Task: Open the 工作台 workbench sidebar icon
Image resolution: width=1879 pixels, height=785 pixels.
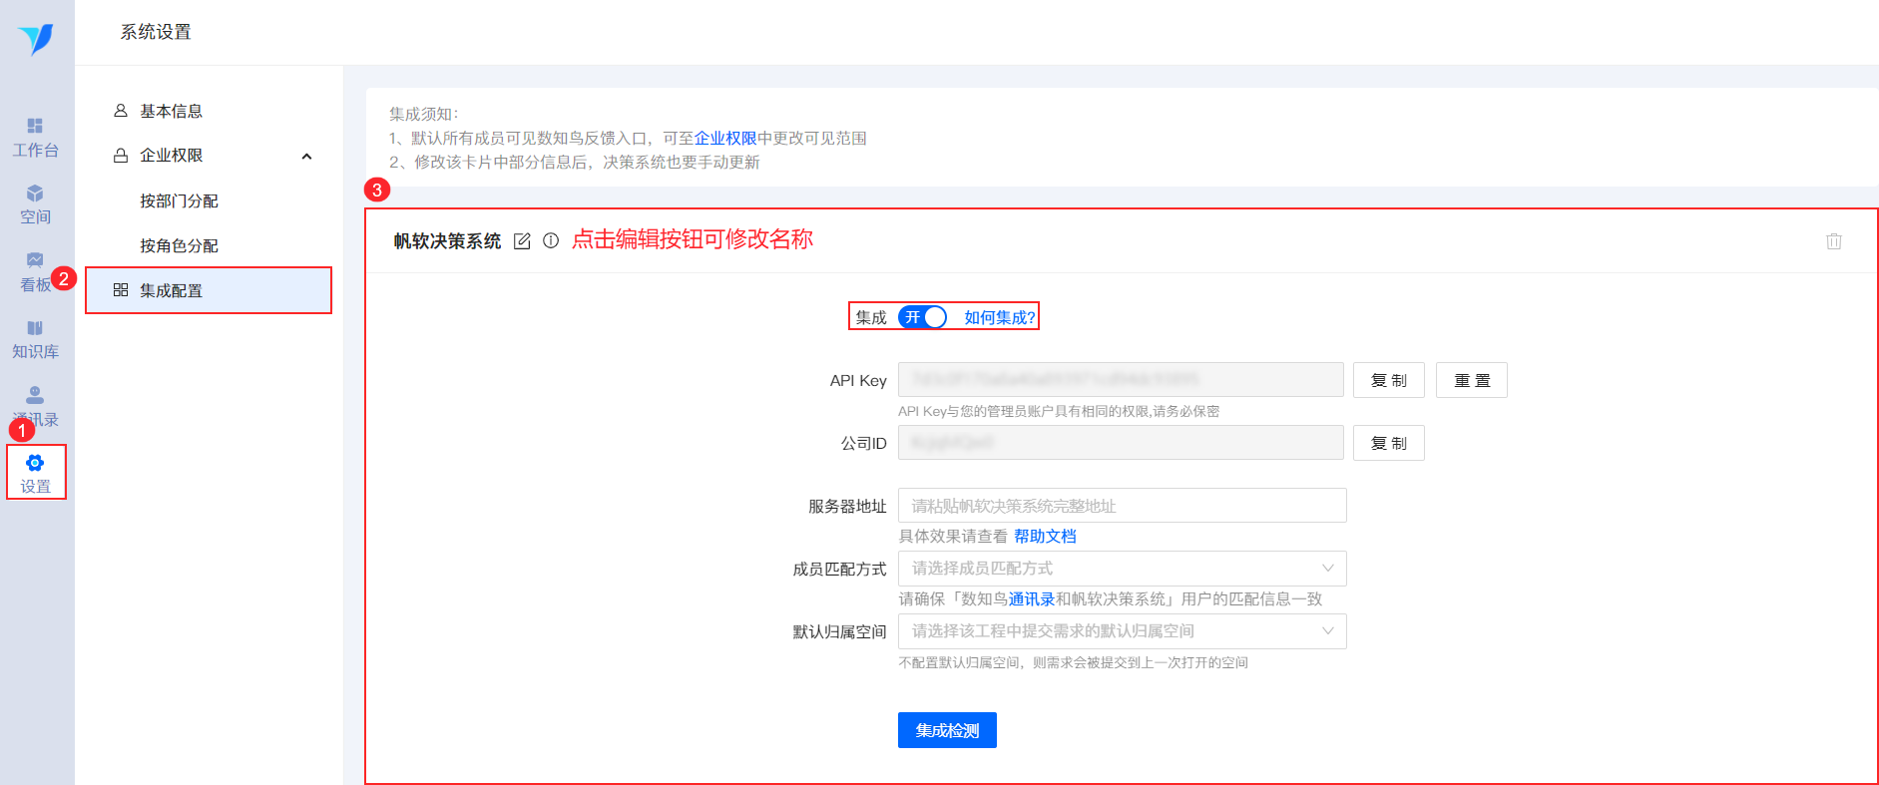Action: 35,126
